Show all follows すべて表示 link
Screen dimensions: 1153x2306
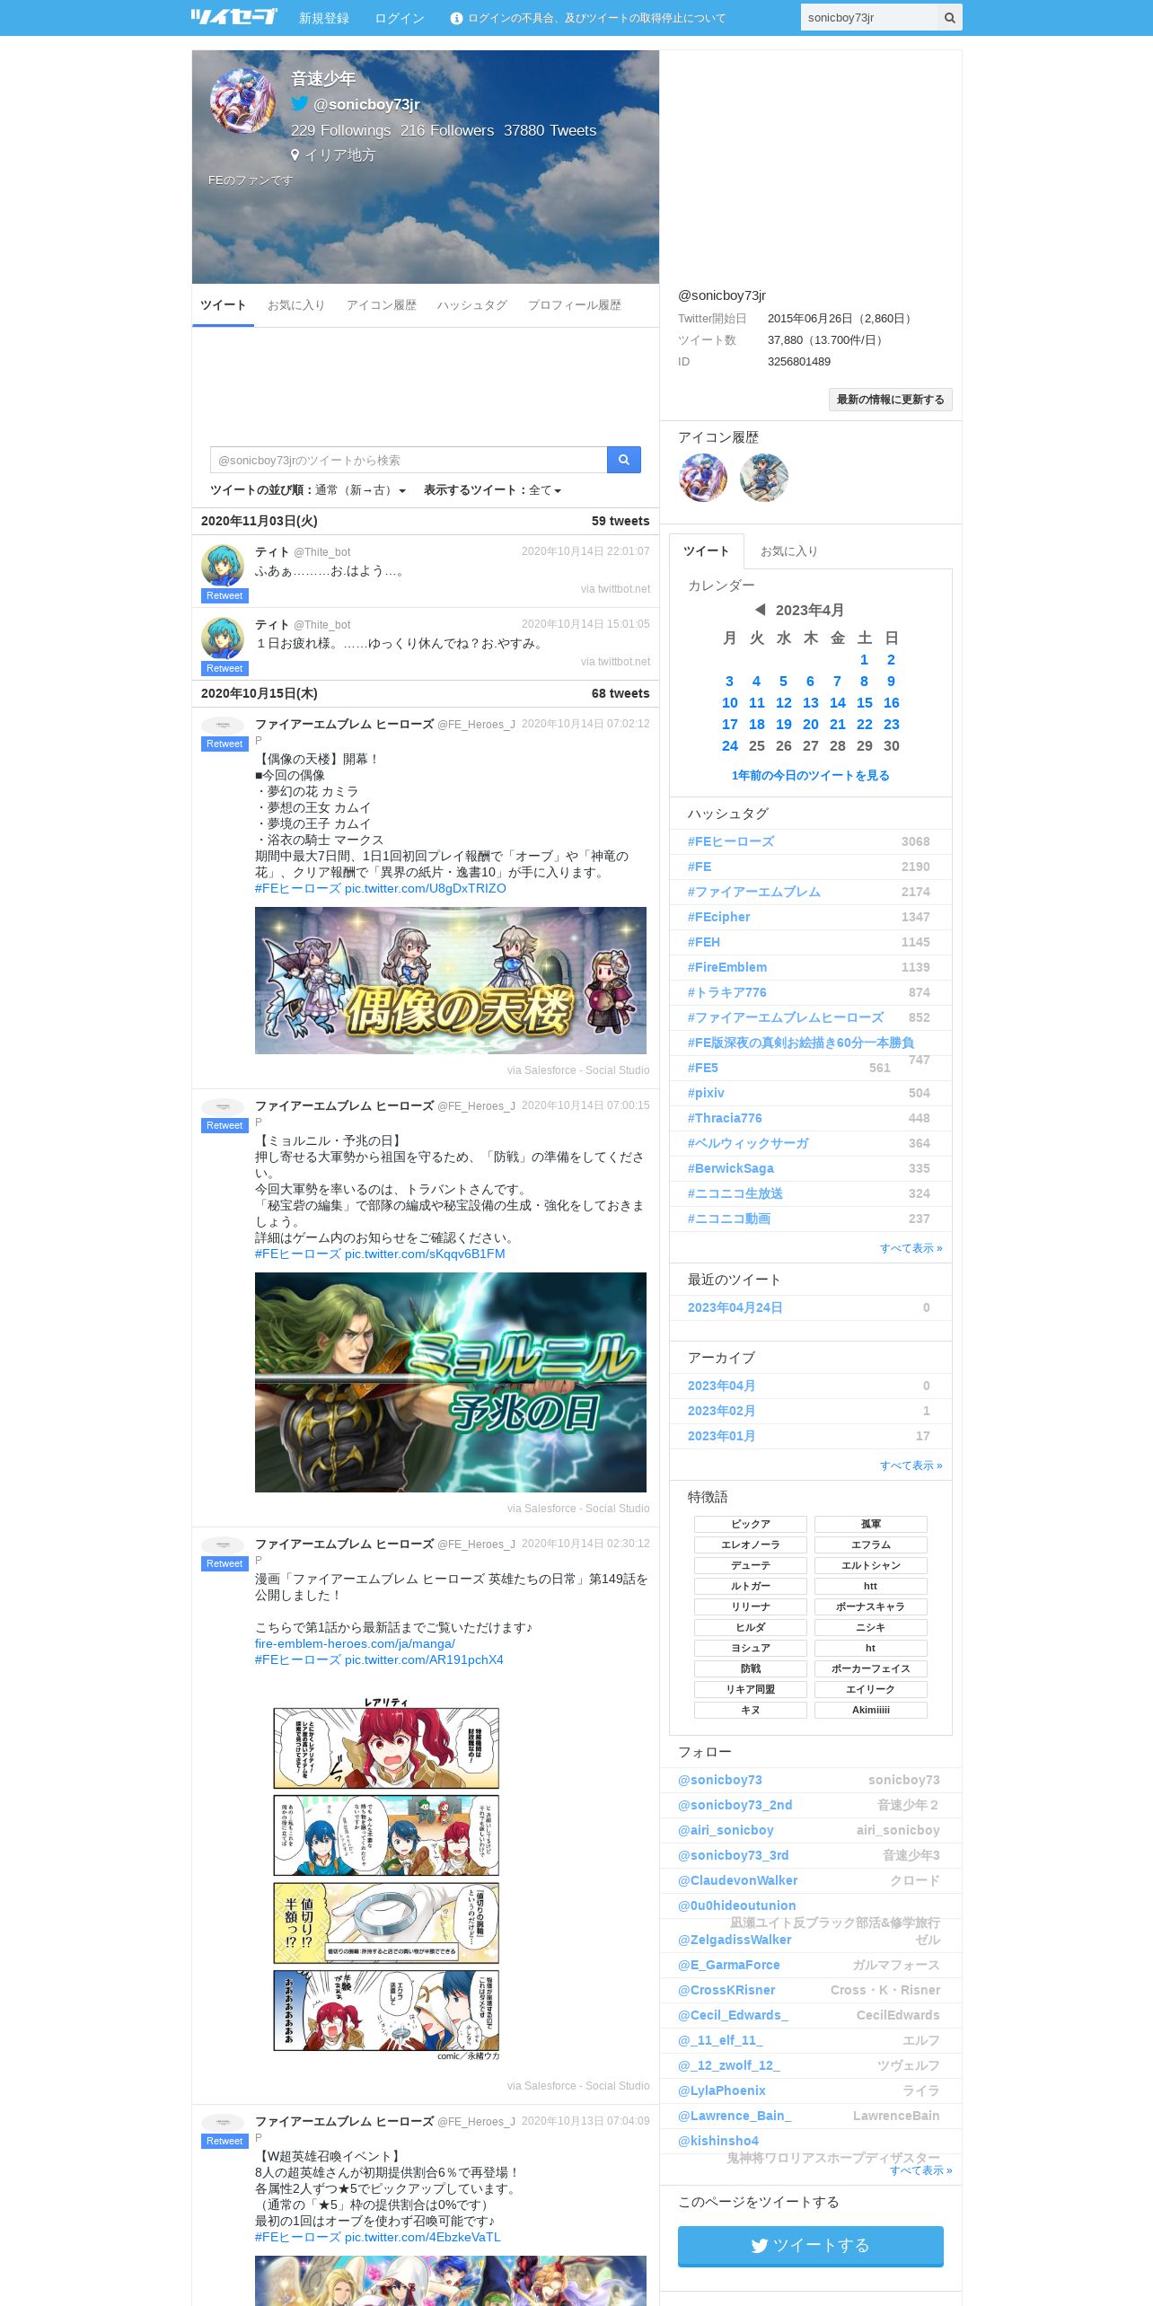click(x=921, y=2170)
